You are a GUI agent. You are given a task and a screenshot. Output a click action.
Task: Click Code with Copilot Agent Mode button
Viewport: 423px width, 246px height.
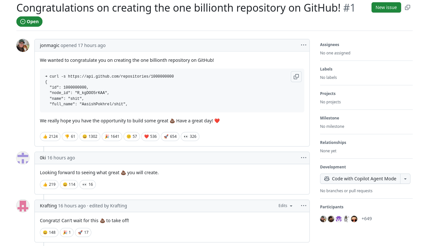pos(360,179)
